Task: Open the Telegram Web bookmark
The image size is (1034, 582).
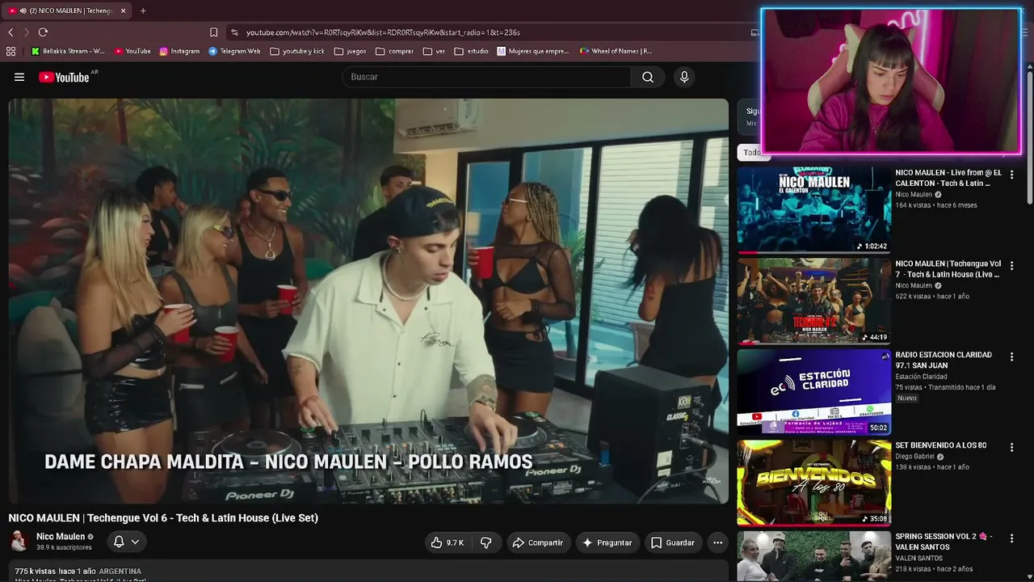Action: click(234, 51)
